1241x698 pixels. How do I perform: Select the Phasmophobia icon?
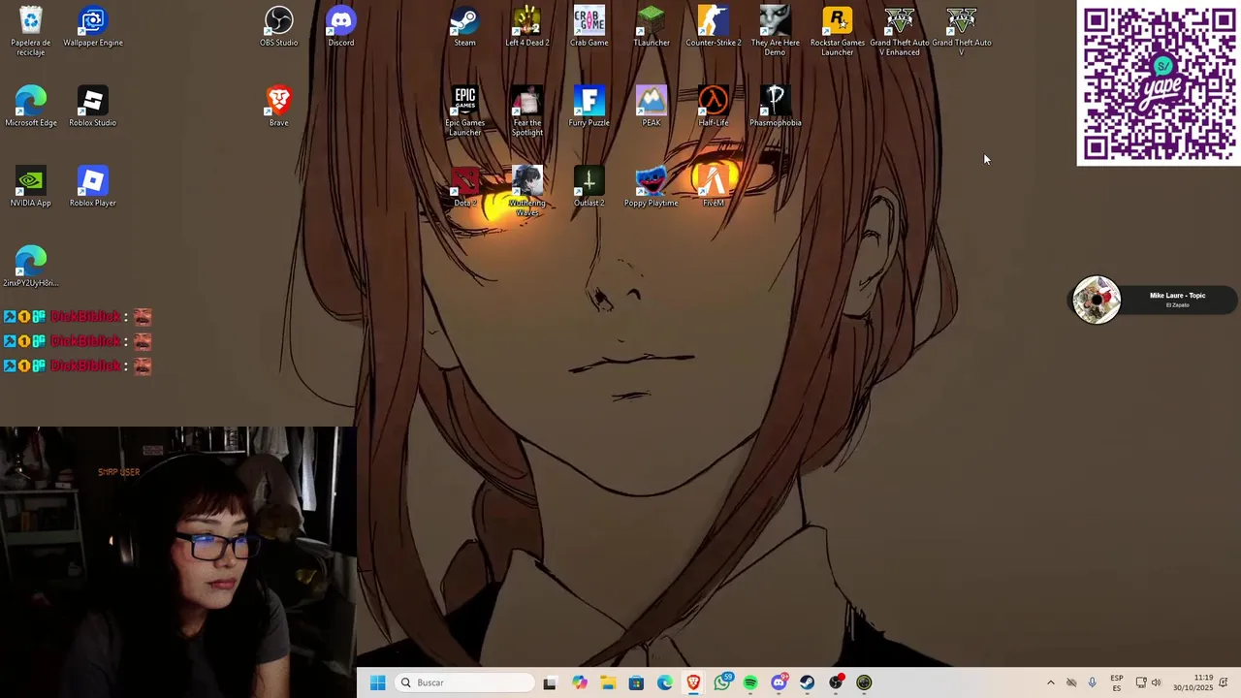click(776, 107)
